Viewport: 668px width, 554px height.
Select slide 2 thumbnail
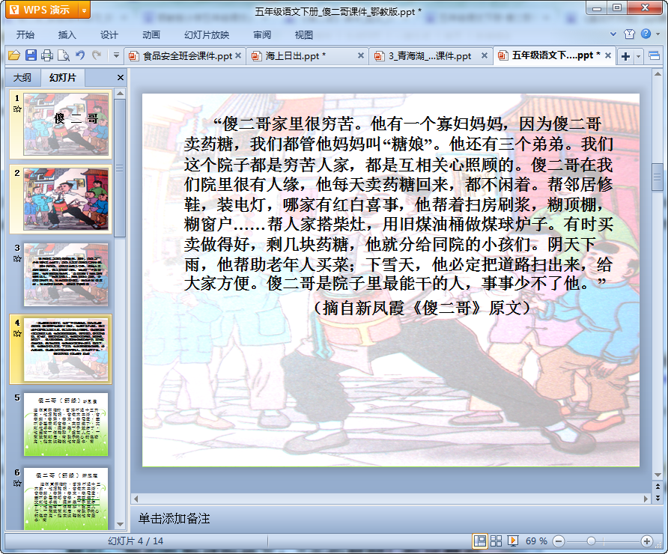pos(66,199)
